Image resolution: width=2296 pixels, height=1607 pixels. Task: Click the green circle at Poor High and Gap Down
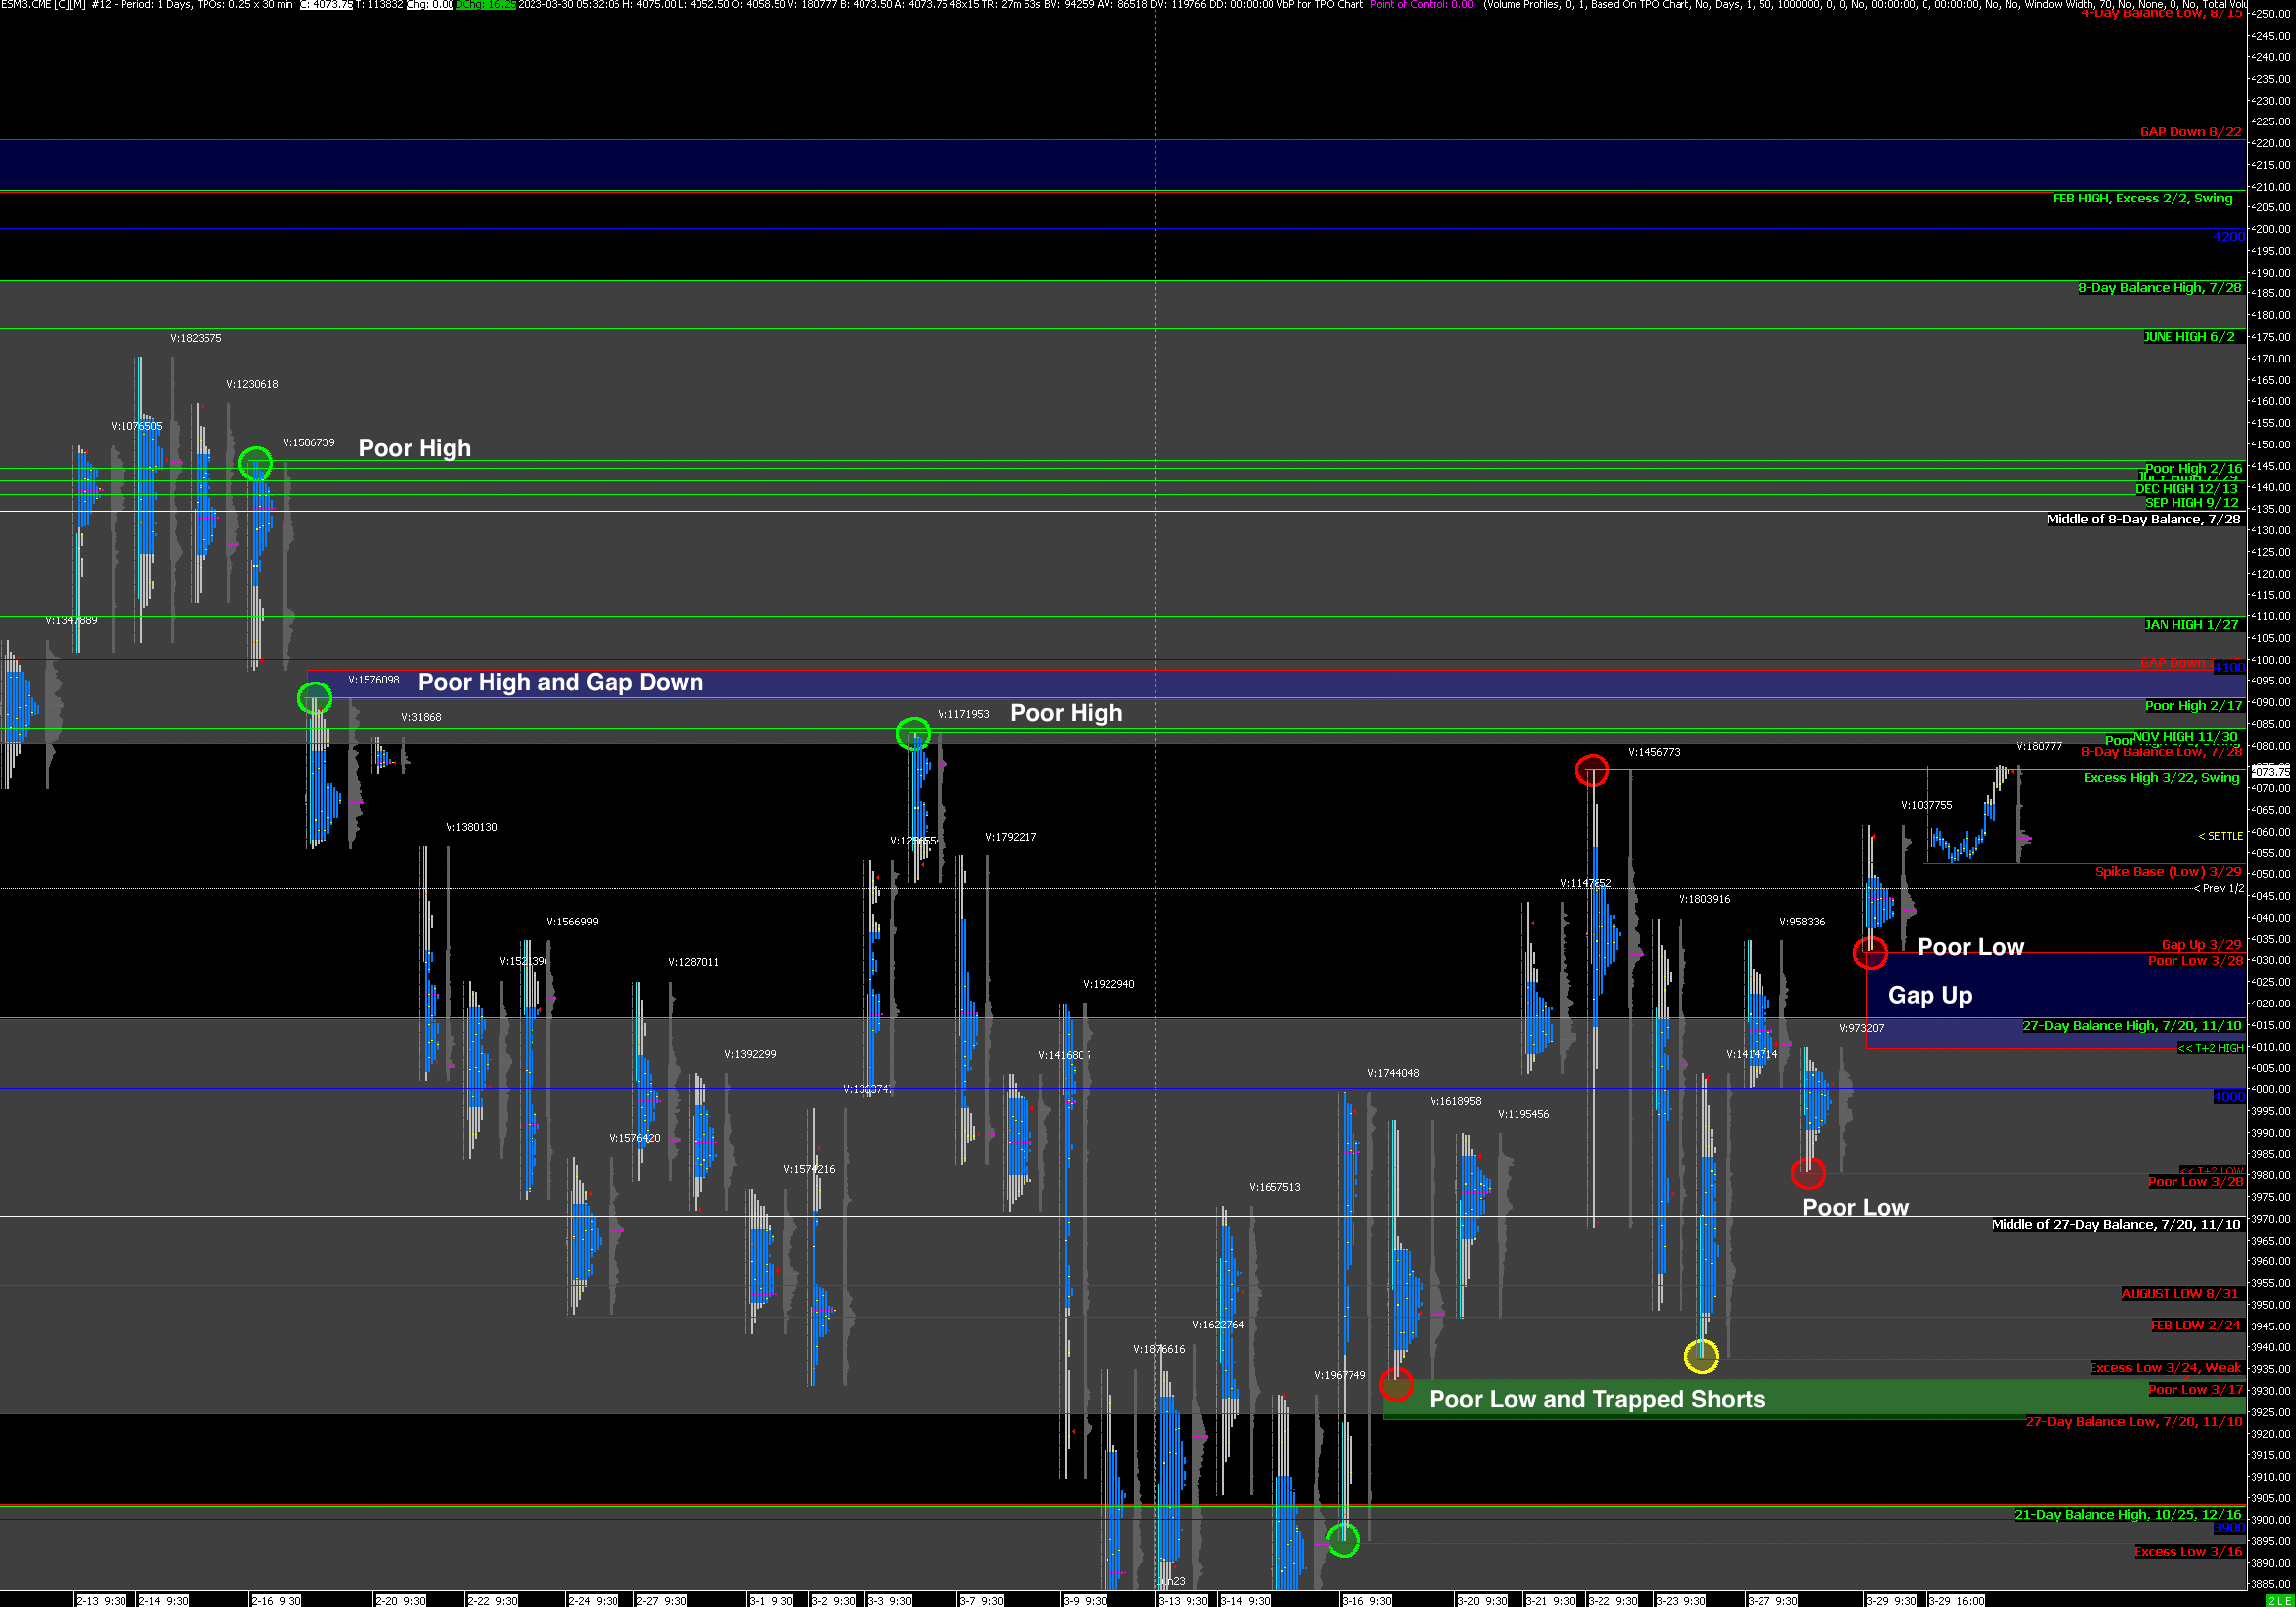(x=315, y=698)
